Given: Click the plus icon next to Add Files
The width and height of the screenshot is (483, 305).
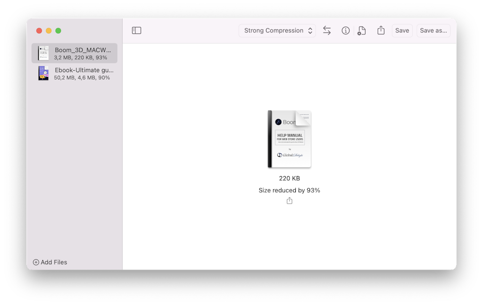Looking at the screenshot, I should (35, 262).
